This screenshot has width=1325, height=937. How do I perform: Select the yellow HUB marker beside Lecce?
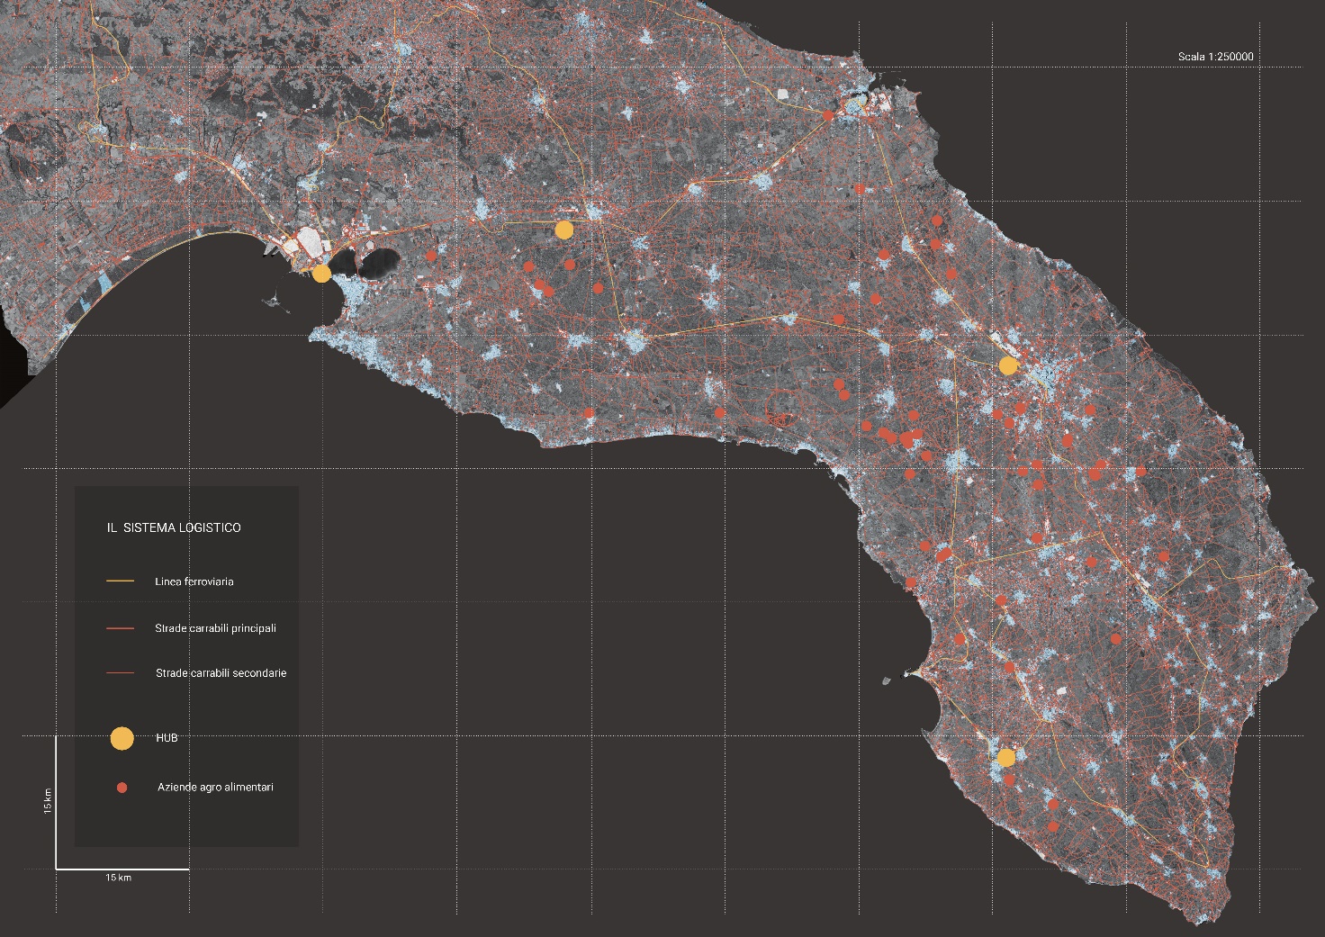coord(1008,365)
